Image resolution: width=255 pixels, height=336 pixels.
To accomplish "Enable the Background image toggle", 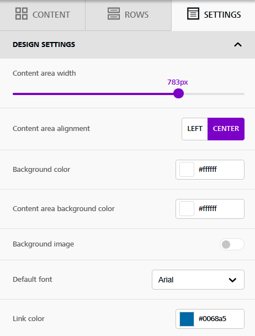I will pyautogui.click(x=232, y=244).
